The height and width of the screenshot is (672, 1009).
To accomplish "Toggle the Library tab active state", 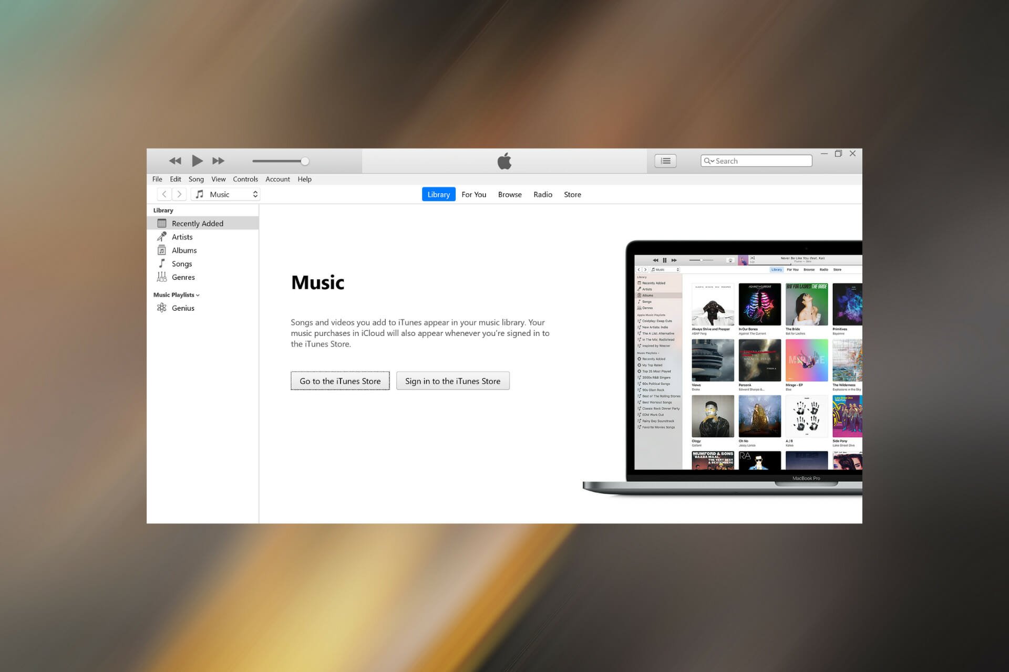I will [x=438, y=194].
